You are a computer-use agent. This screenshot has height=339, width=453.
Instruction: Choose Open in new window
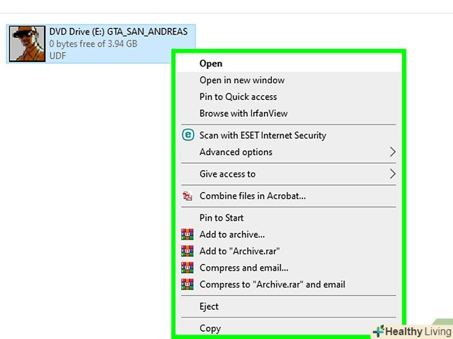click(289, 80)
